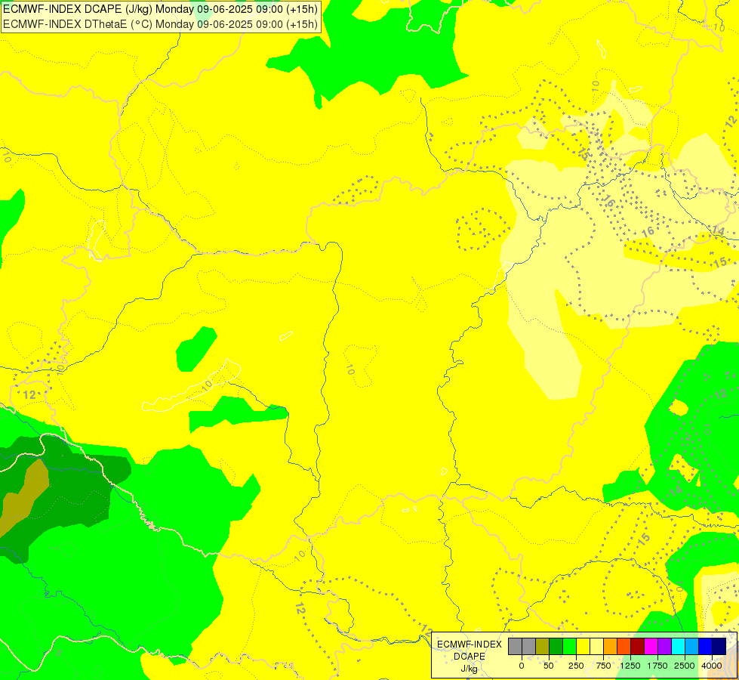Click the legend value 1250

630,666
